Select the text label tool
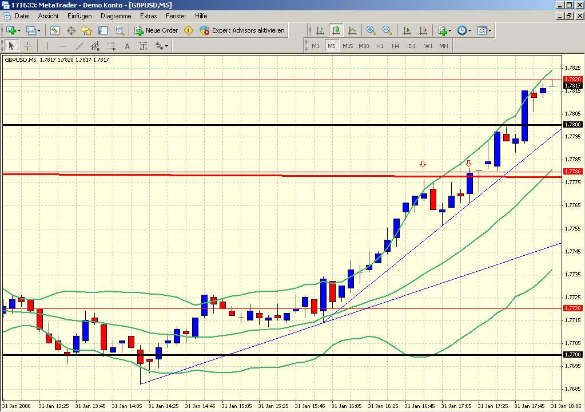 point(127,46)
